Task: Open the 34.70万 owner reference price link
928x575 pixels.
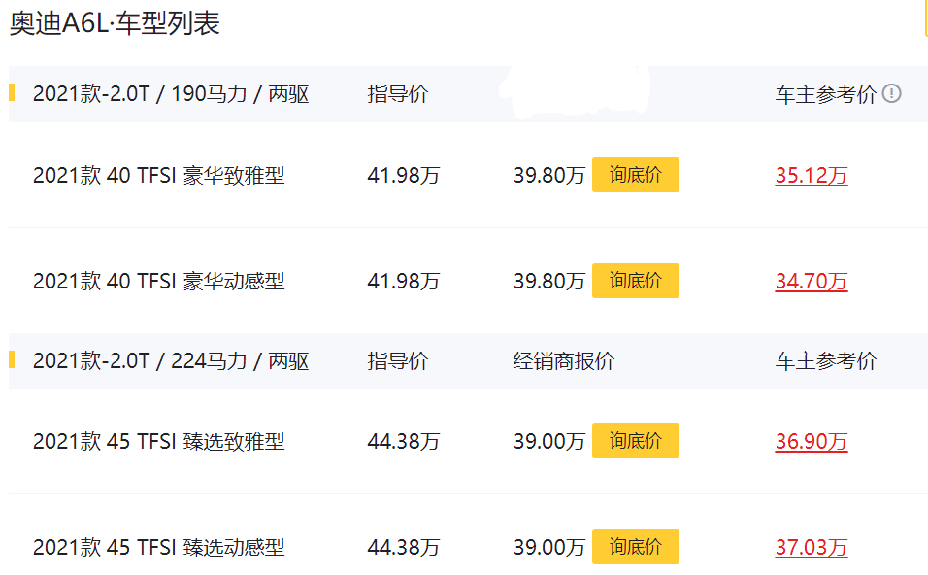Action: click(x=812, y=282)
